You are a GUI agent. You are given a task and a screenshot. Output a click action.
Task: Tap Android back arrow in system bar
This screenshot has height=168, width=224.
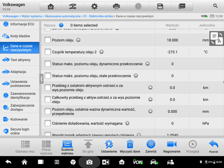[x=8, y=162]
